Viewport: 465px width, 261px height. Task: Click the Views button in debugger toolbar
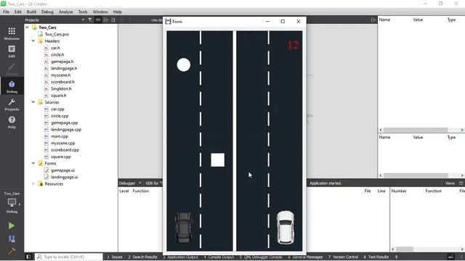click(450, 183)
